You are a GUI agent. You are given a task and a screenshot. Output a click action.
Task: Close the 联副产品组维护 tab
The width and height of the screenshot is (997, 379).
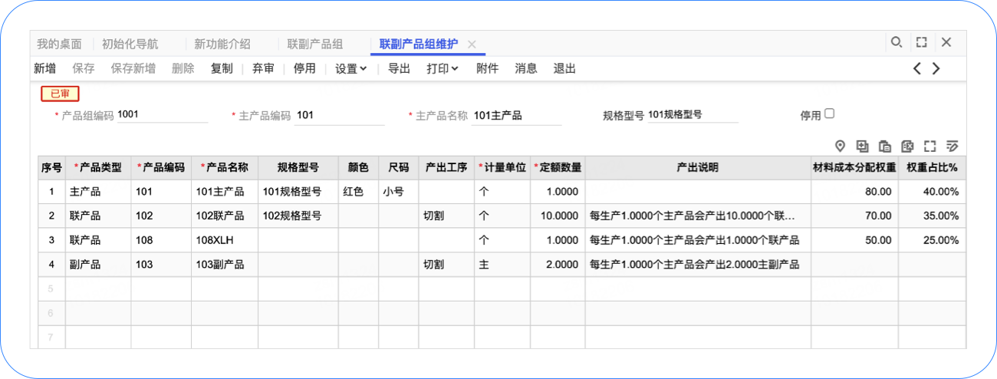[472, 44]
